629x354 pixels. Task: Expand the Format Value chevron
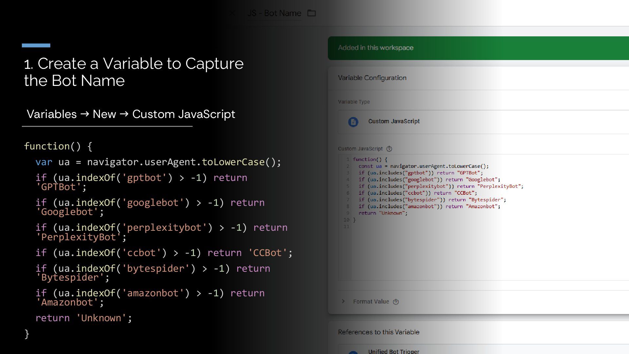pyautogui.click(x=343, y=301)
